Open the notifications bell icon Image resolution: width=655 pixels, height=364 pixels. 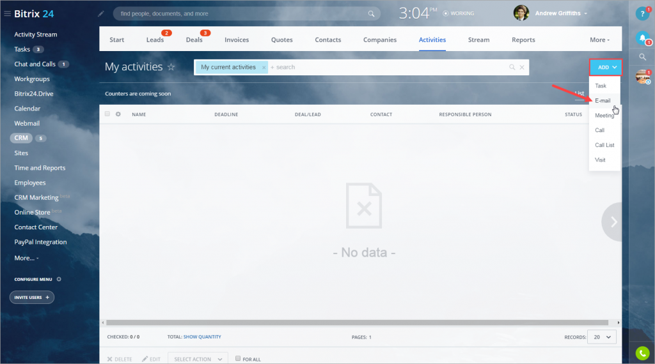pos(642,38)
